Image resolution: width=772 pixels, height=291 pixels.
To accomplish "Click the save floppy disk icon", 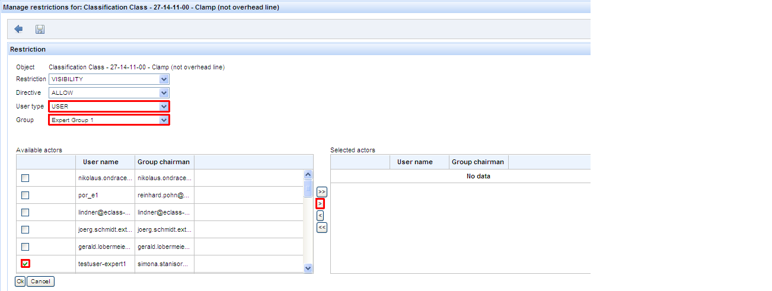I will coord(40,29).
